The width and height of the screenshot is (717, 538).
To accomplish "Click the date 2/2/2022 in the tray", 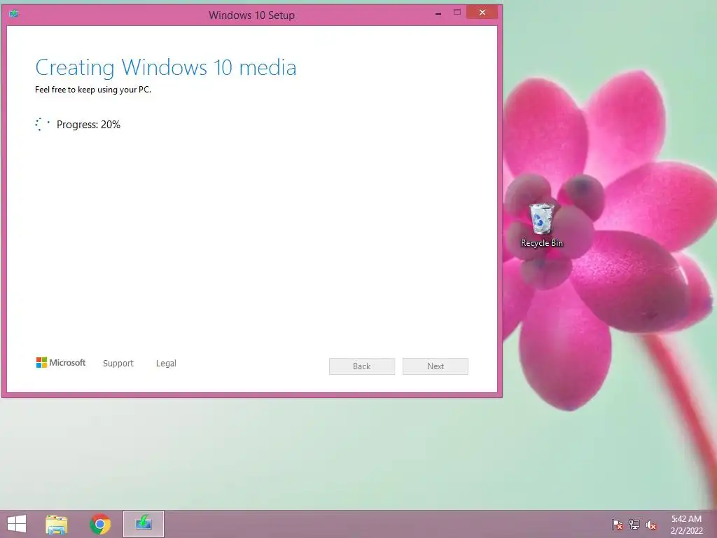I will click(x=687, y=531).
